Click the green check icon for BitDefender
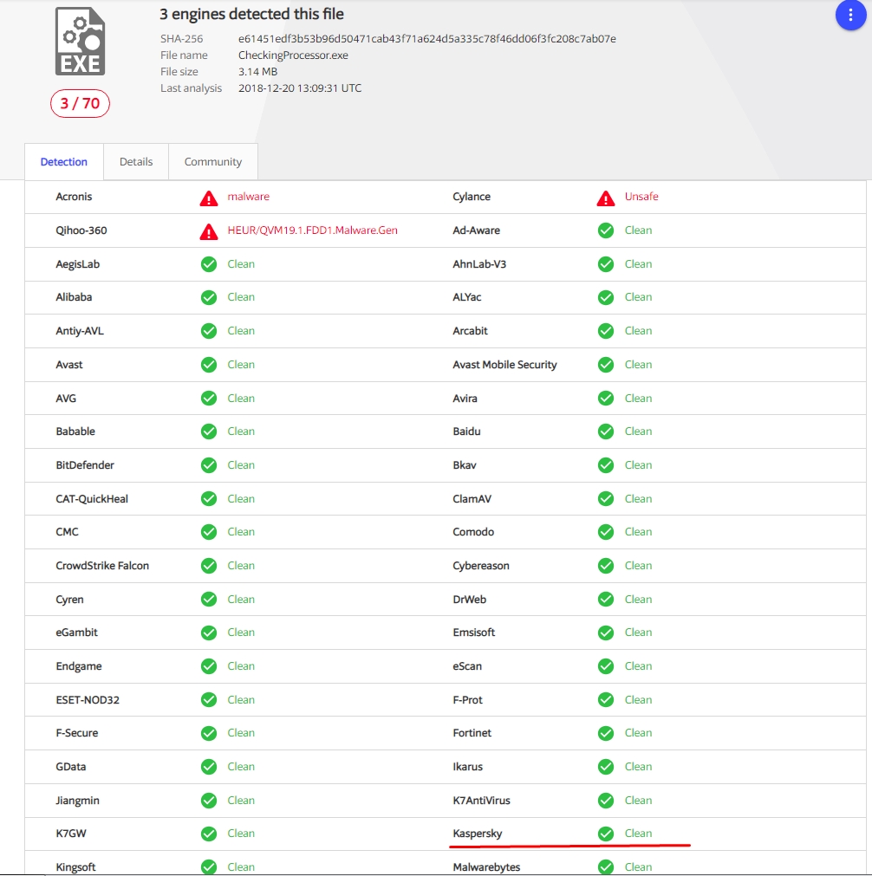 209,465
